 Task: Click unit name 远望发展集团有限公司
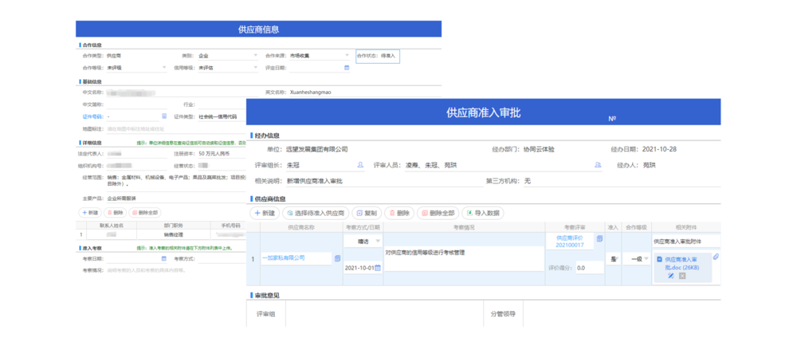(317, 150)
